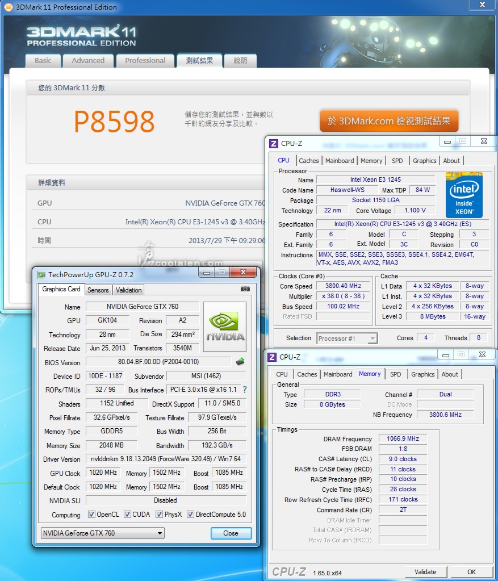Click the GPU-Z title bar app icon
This screenshot has width=498, height=581.
(41, 274)
